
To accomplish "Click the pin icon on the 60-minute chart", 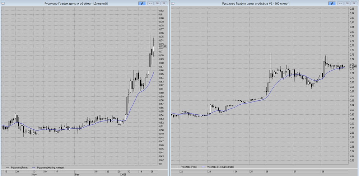I will click(x=332, y=3).
